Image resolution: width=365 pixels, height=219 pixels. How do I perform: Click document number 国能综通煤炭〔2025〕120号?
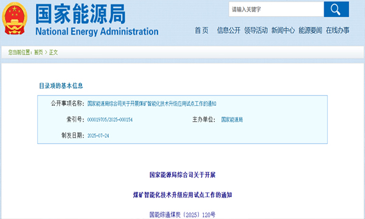point(182,215)
